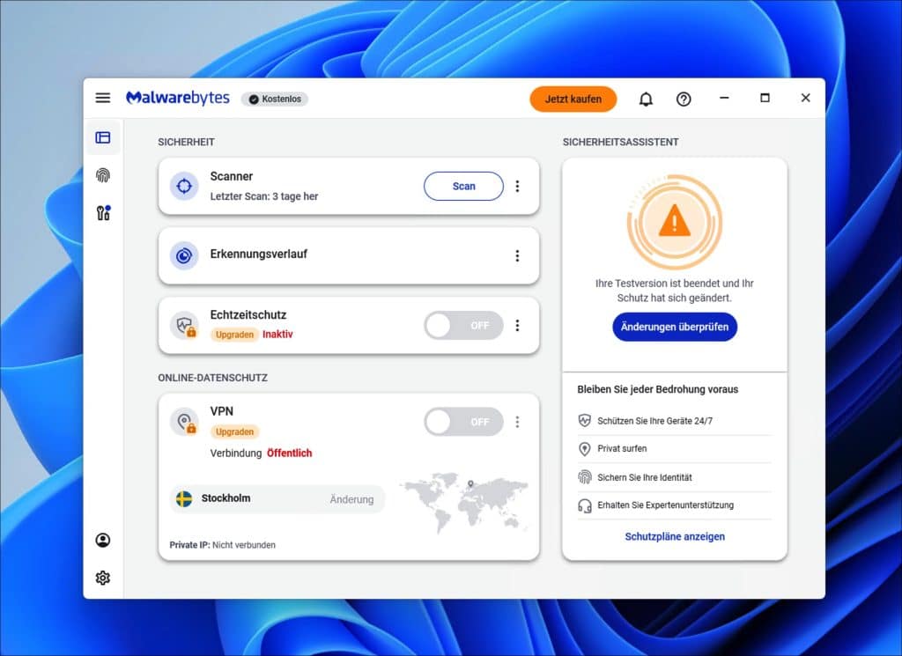Turn on the VPN switch
This screenshot has width=902, height=656.
462,422
